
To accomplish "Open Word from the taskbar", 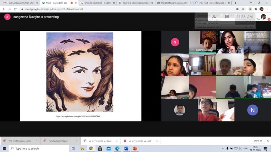I will click(126, 148).
